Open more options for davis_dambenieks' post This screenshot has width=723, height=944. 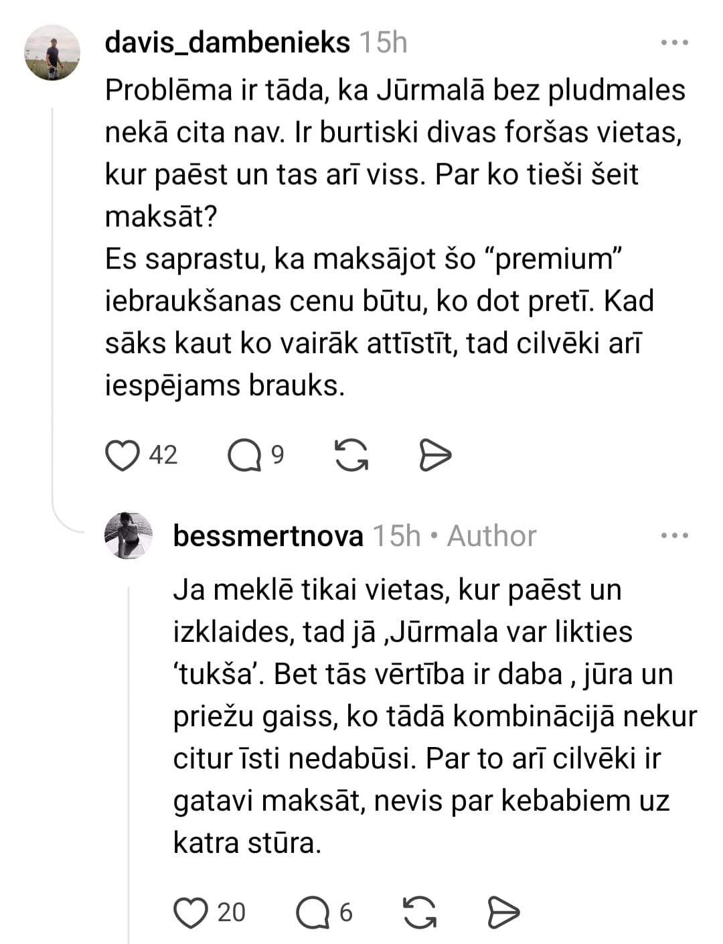pyautogui.click(x=674, y=44)
